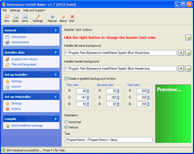Image resolution: width=194 pixels, height=154 pixels.
Task: Collapse the Compile sidebar section
Action: 55,119
